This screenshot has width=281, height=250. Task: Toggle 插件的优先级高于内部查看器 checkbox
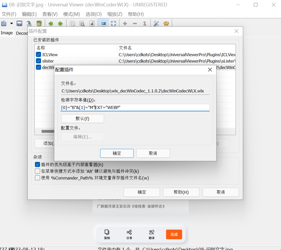(x=37, y=164)
